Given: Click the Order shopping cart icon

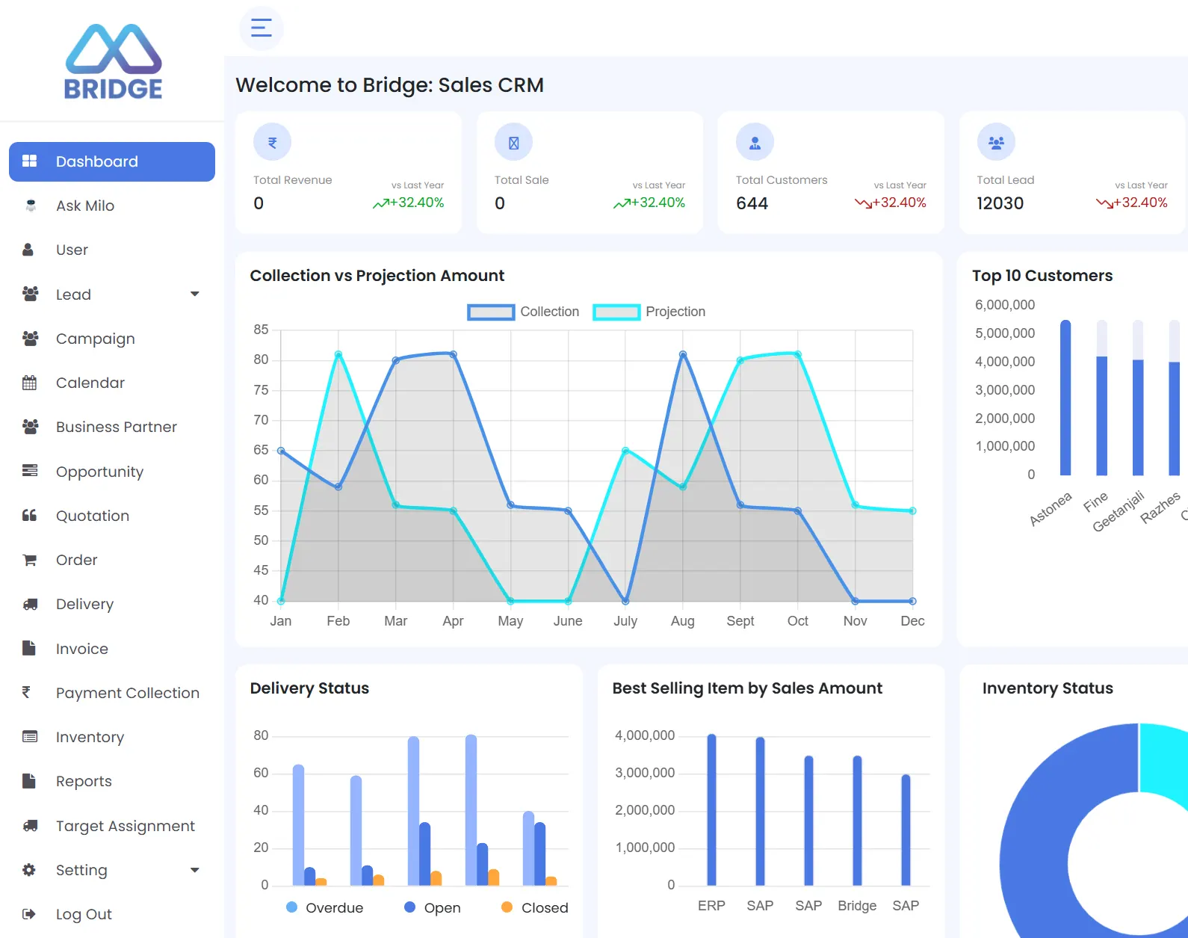Looking at the screenshot, I should (x=30, y=560).
